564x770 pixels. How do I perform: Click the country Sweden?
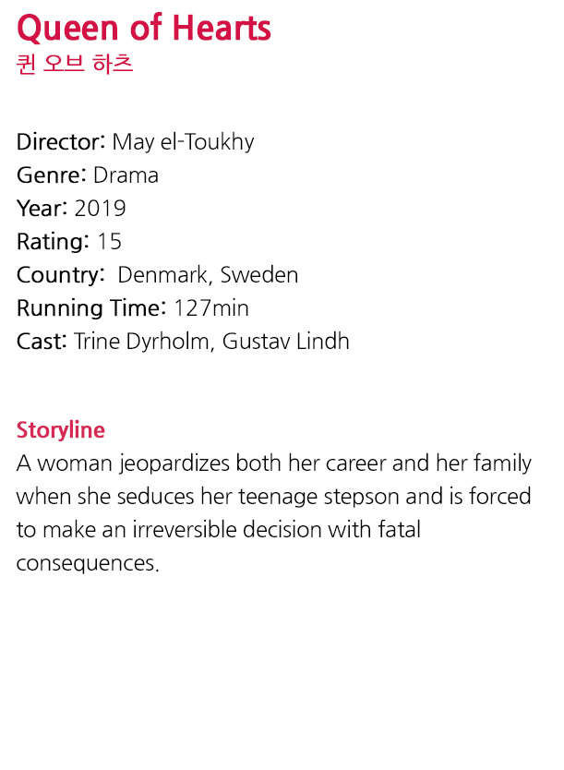click(258, 275)
